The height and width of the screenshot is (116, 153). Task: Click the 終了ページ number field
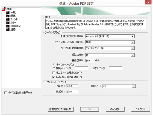click(116, 68)
